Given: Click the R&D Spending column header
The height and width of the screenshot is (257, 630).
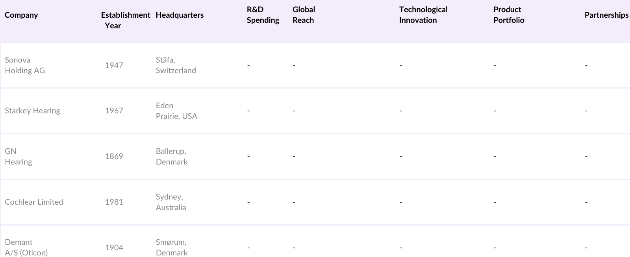Looking at the screenshot, I should (x=263, y=15).
